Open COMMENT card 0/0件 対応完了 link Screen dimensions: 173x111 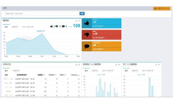tap(98, 49)
